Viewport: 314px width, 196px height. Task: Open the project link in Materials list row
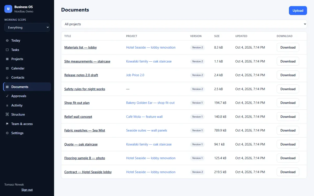pyautogui.click(x=151, y=48)
